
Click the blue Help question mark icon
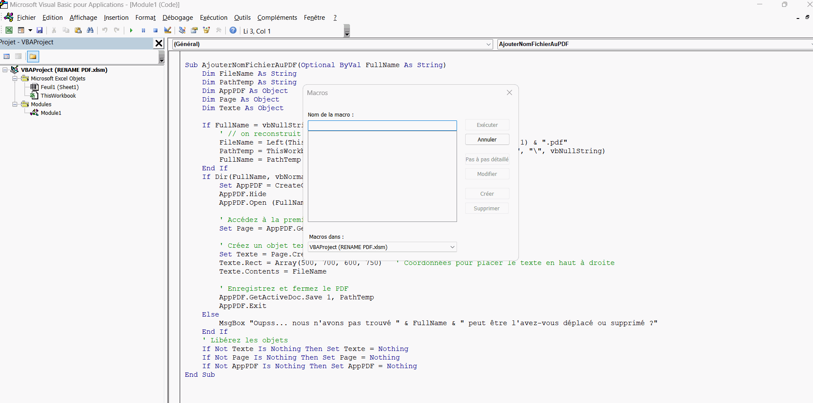(x=233, y=30)
